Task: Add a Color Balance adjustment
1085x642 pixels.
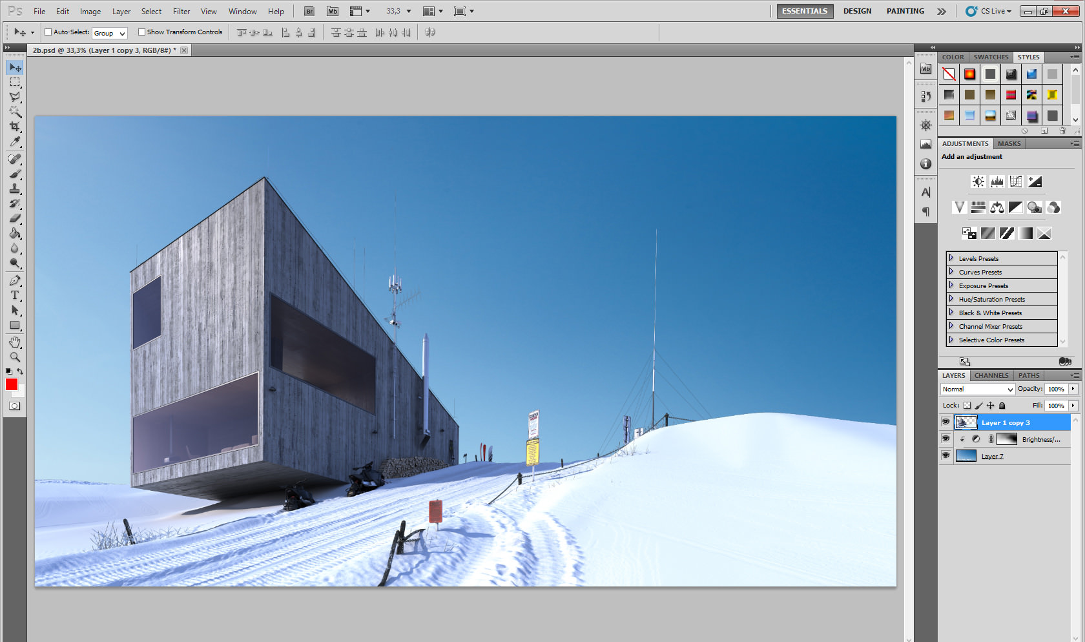Action: tap(997, 207)
